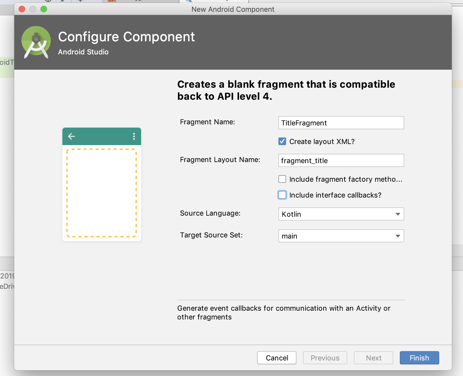Uncheck the Create layout XML checkbox
Viewport: 463px width, 376px height.
pos(282,141)
